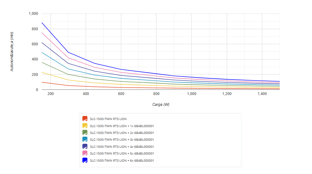The height and width of the screenshot is (174, 312).
Task: Click legend text ending '+ 6x 6B4BL000001'
Action: point(122,160)
